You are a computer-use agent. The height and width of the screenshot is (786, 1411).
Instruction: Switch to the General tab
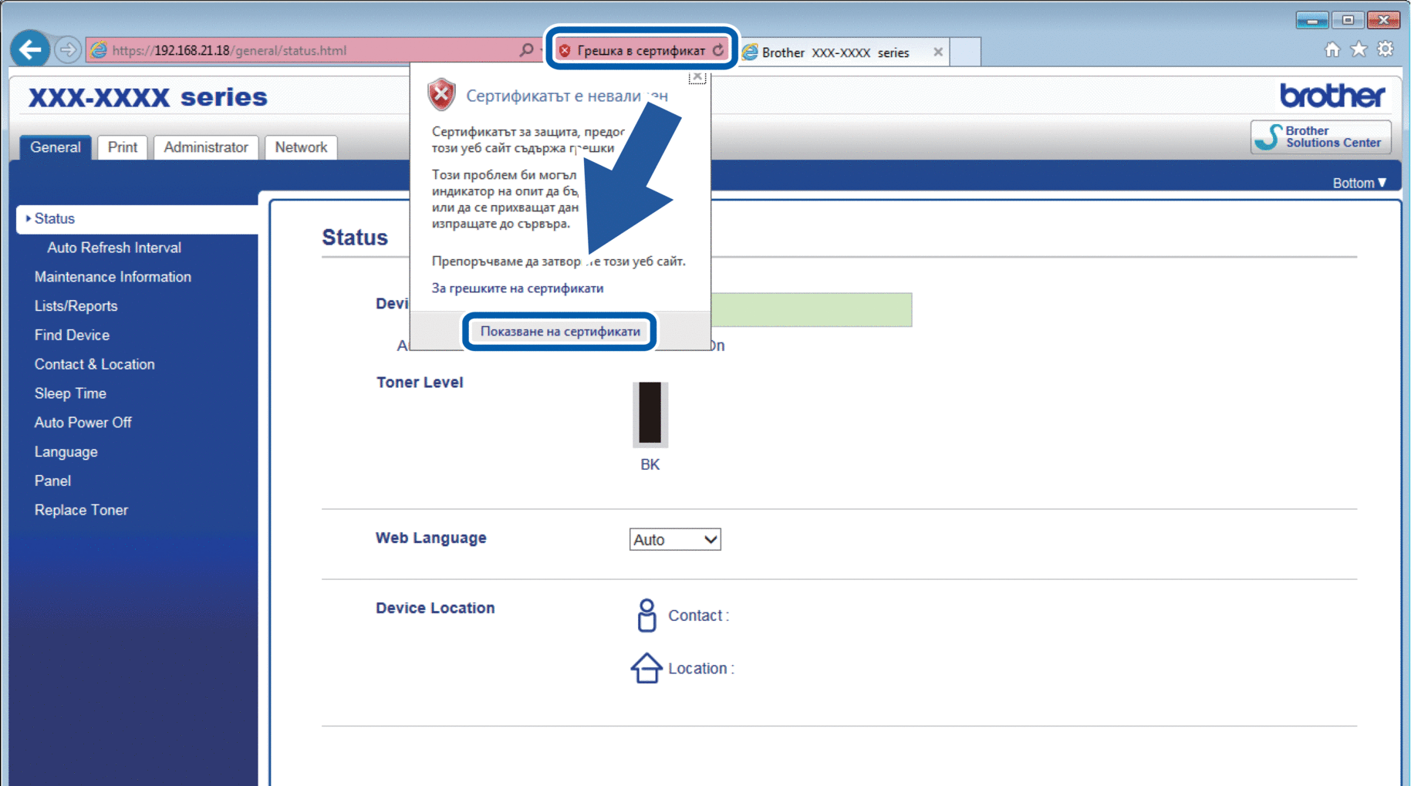[x=56, y=147]
